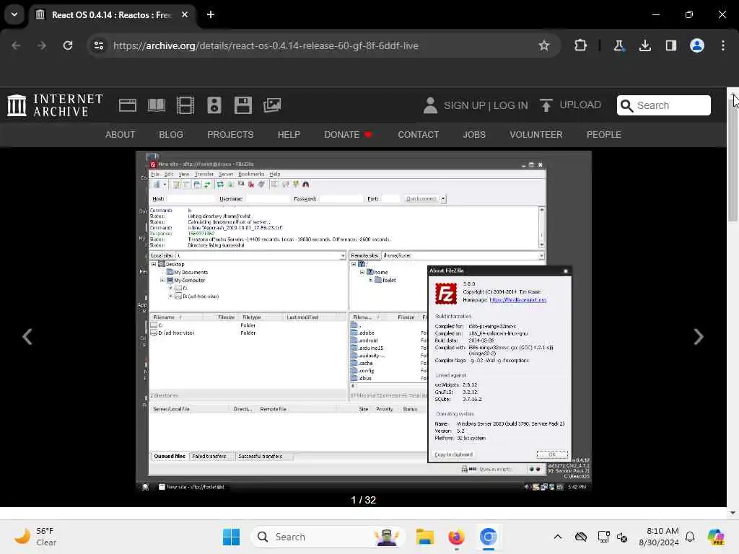The width and height of the screenshot is (739, 554).
Task: Open the JOBS menu item
Action: pos(474,135)
